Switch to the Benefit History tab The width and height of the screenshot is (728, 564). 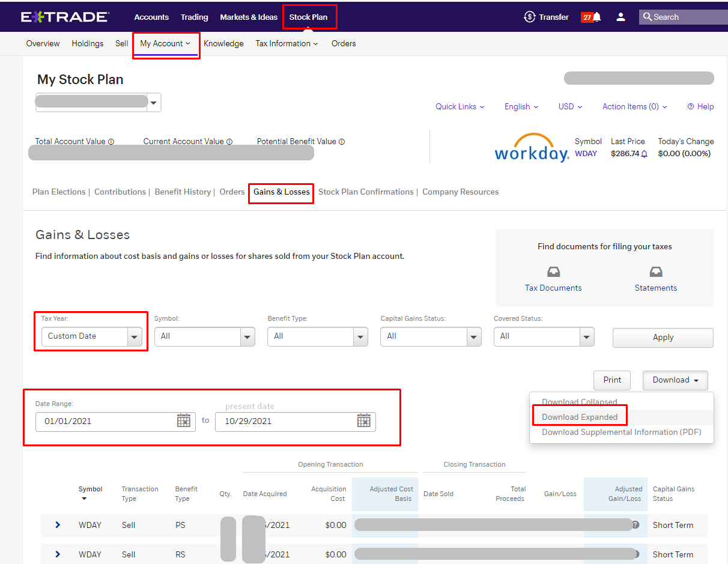(x=183, y=192)
